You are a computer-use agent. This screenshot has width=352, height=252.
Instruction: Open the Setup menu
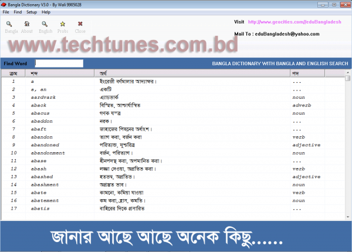32,12
